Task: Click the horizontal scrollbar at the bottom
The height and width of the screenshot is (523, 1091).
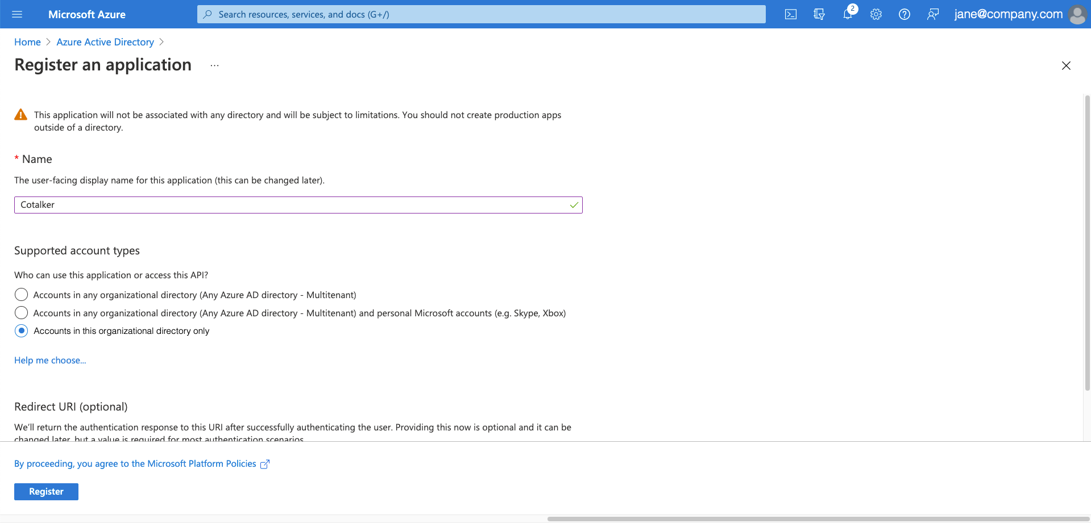Action: (818, 519)
